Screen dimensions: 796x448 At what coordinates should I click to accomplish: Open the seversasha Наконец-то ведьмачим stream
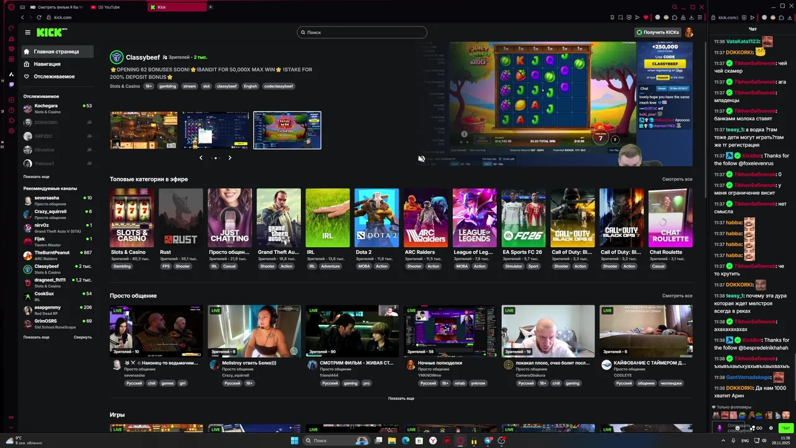[x=156, y=330]
